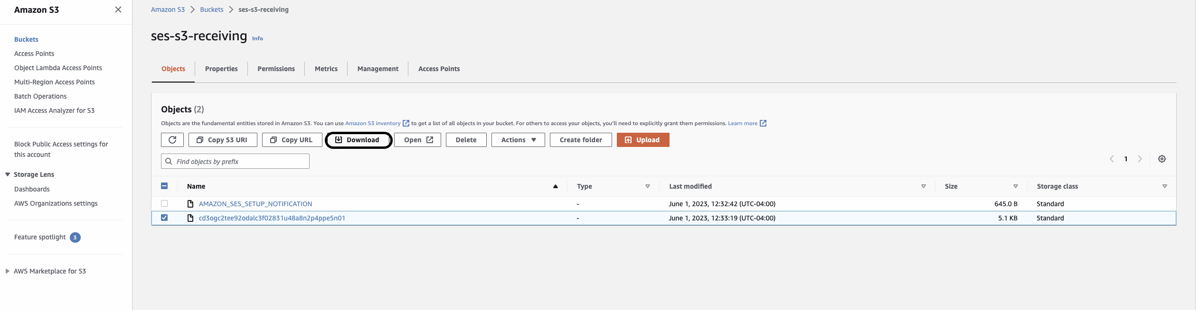The image size is (1199, 310).
Task: Click the settings gear for table preferences
Action: 1161,159
